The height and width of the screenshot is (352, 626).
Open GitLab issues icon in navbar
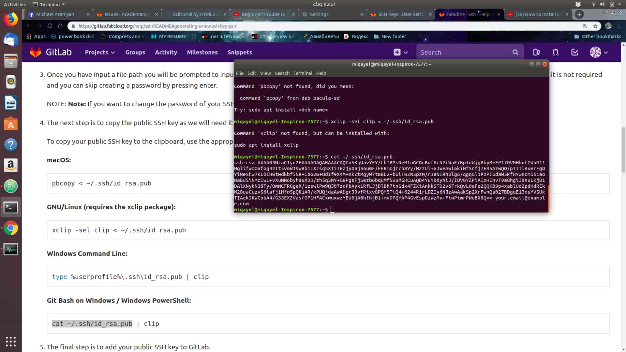tap(536, 52)
